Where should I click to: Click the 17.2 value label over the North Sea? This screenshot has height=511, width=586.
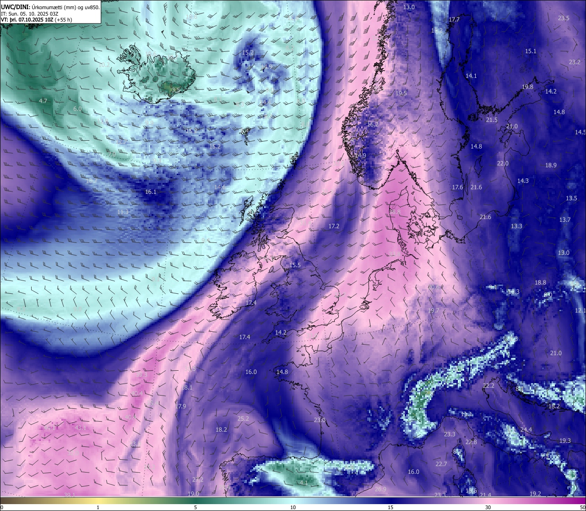pyautogui.click(x=334, y=226)
